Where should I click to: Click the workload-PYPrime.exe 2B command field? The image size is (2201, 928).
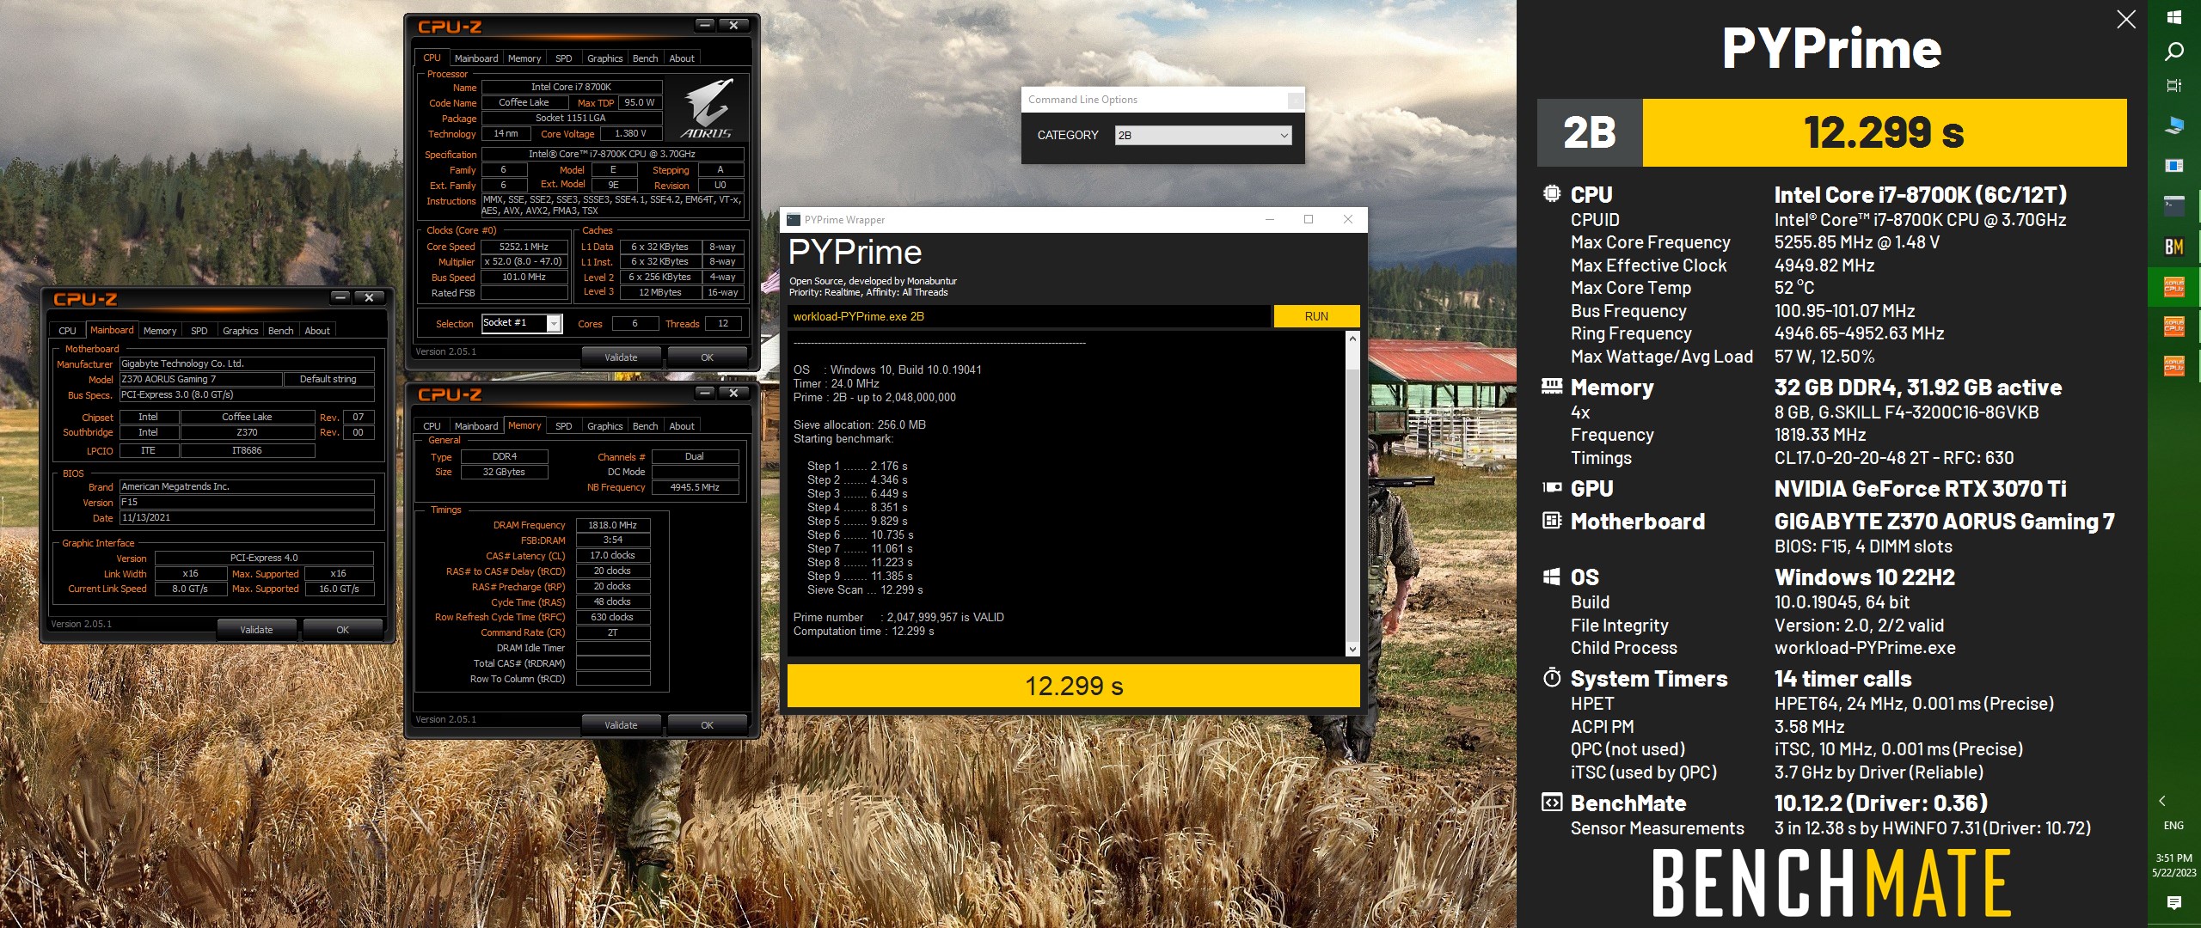1028,316
